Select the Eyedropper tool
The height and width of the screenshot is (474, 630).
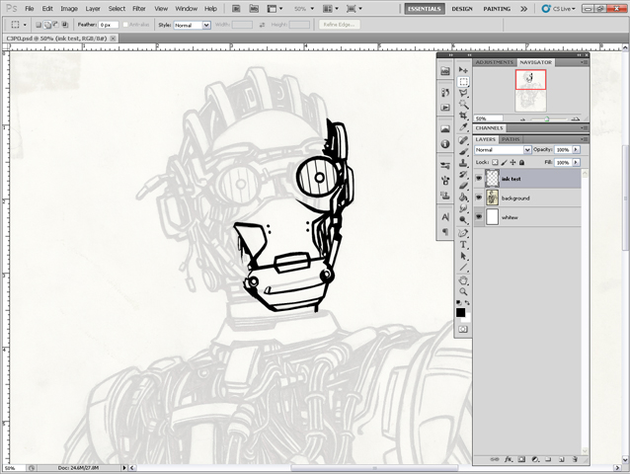tap(463, 127)
